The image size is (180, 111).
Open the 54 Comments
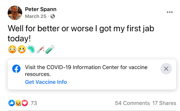point(132,103)
